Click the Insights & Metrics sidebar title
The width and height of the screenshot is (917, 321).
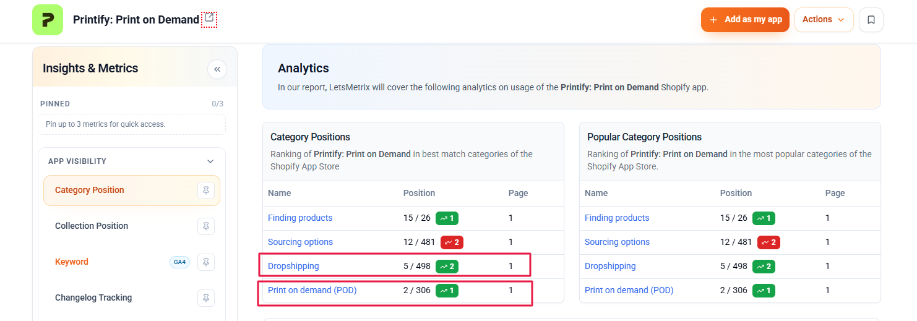tap(90, 69)
